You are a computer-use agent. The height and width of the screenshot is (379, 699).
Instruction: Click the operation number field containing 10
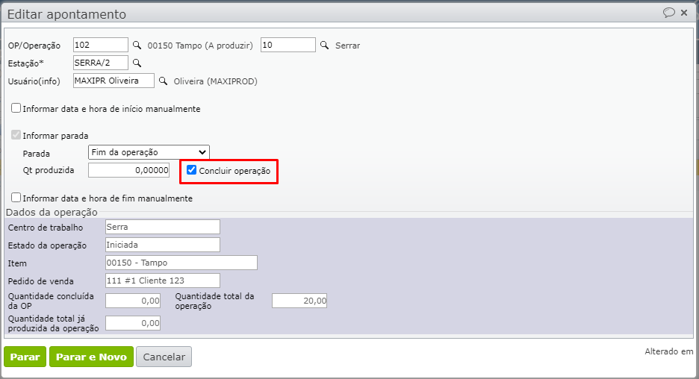pos(288,45)
